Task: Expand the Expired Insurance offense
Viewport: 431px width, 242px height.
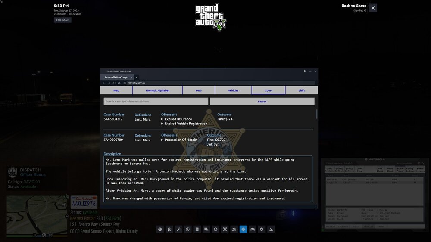Action: (176, 119)
